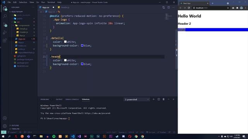
Task: Open the Steam taskbar icon
Action: [x=117, y=136]
